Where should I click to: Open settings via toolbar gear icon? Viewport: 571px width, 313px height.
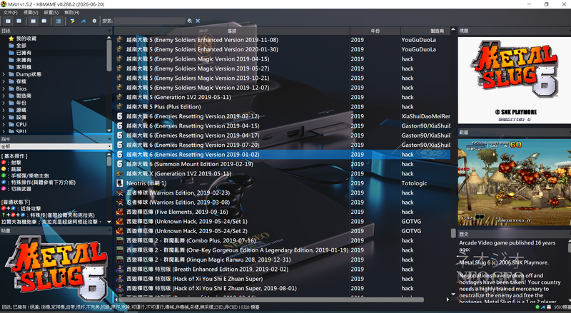(x=94, y=21)
